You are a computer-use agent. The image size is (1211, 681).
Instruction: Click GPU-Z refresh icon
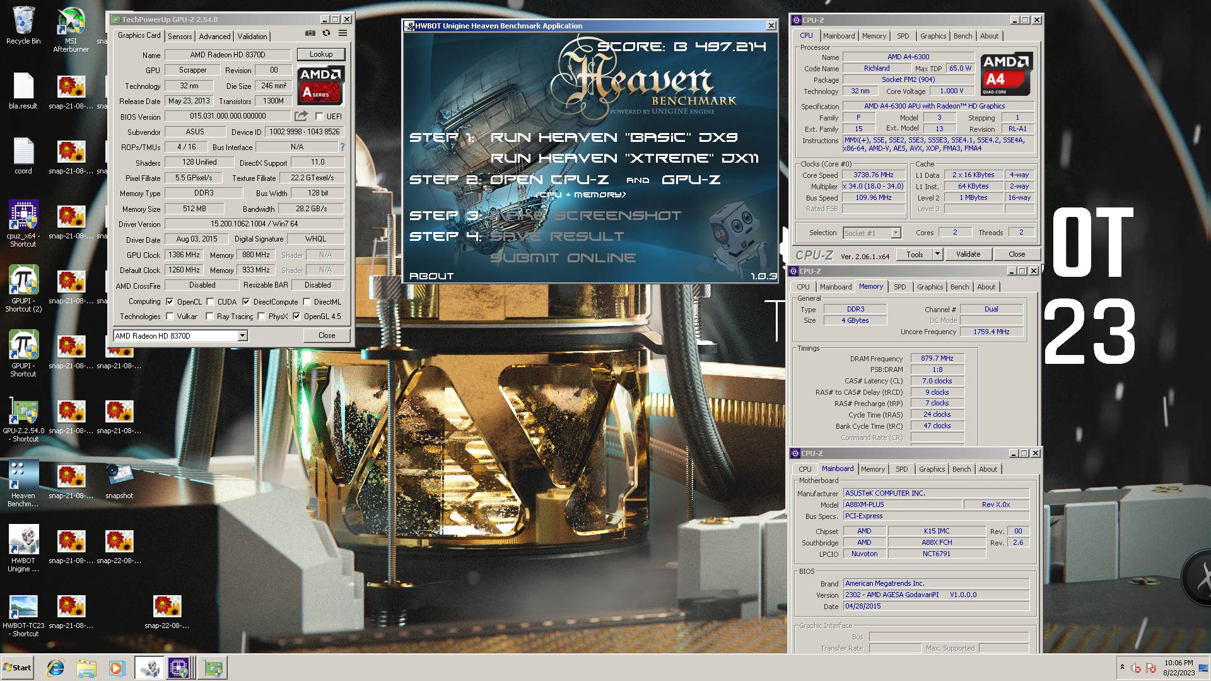coord(326,33)
